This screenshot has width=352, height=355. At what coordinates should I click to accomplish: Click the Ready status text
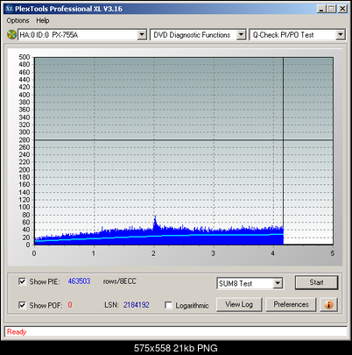(17, 332)
